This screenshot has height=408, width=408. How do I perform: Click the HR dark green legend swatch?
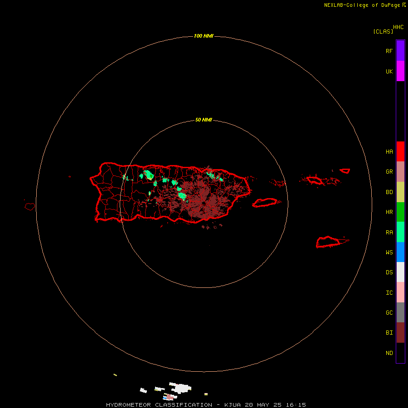(400, 212)
